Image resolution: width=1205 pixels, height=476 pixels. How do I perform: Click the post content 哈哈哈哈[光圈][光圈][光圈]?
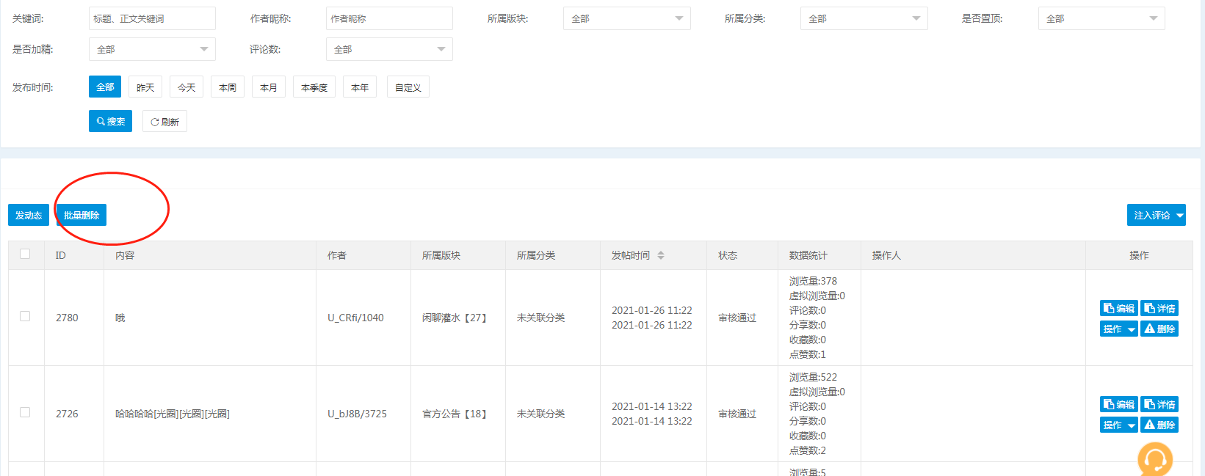pyautogui.click(x=173, y=414)
